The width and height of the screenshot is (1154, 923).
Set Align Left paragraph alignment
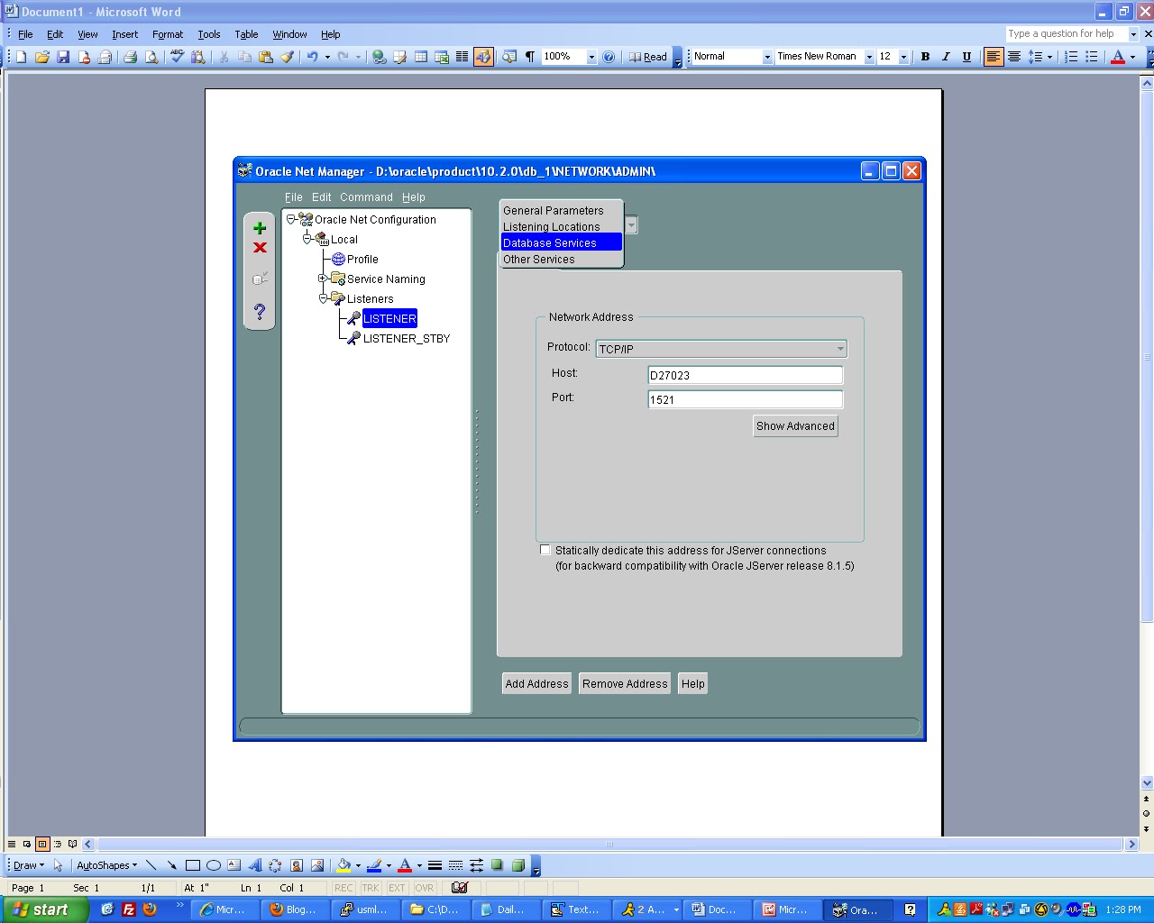(994, 57)
